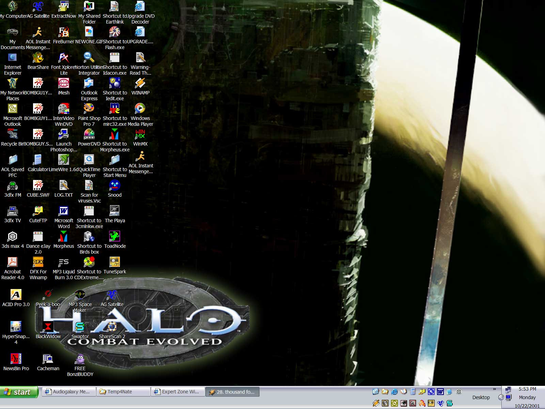545x409 pixels.
Task: Click AG Satellite icon in Quick Launch
Action: 440,403
